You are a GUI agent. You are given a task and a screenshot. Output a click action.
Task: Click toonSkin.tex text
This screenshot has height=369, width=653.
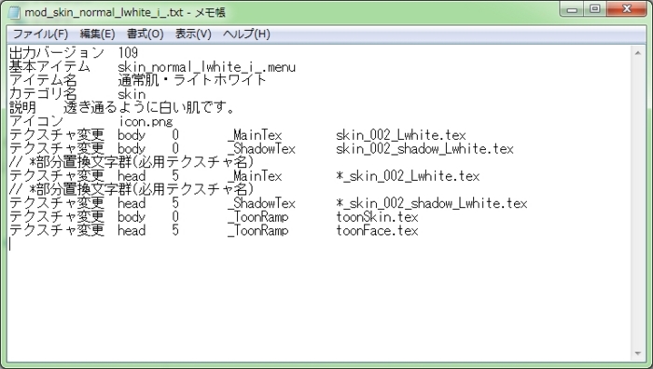tap(377, 217)
